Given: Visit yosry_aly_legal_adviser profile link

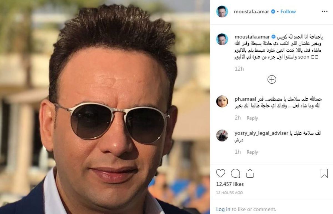Looking at the screenshot, I should point(261,133).
